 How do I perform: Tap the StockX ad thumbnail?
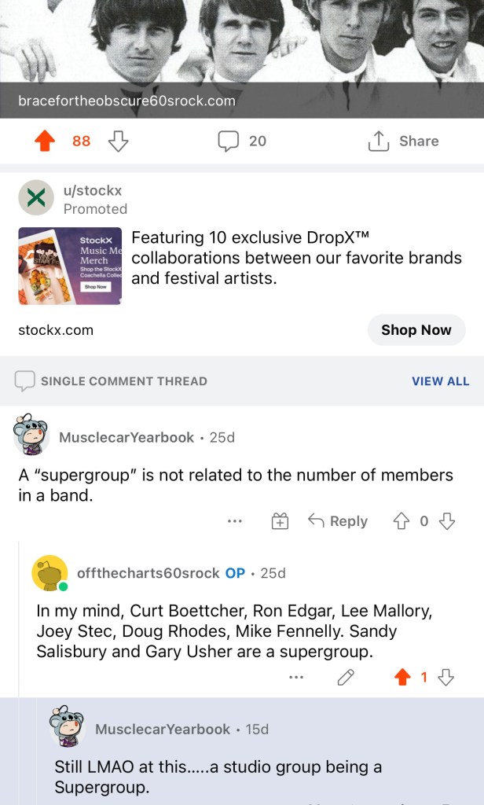[70, 266]
